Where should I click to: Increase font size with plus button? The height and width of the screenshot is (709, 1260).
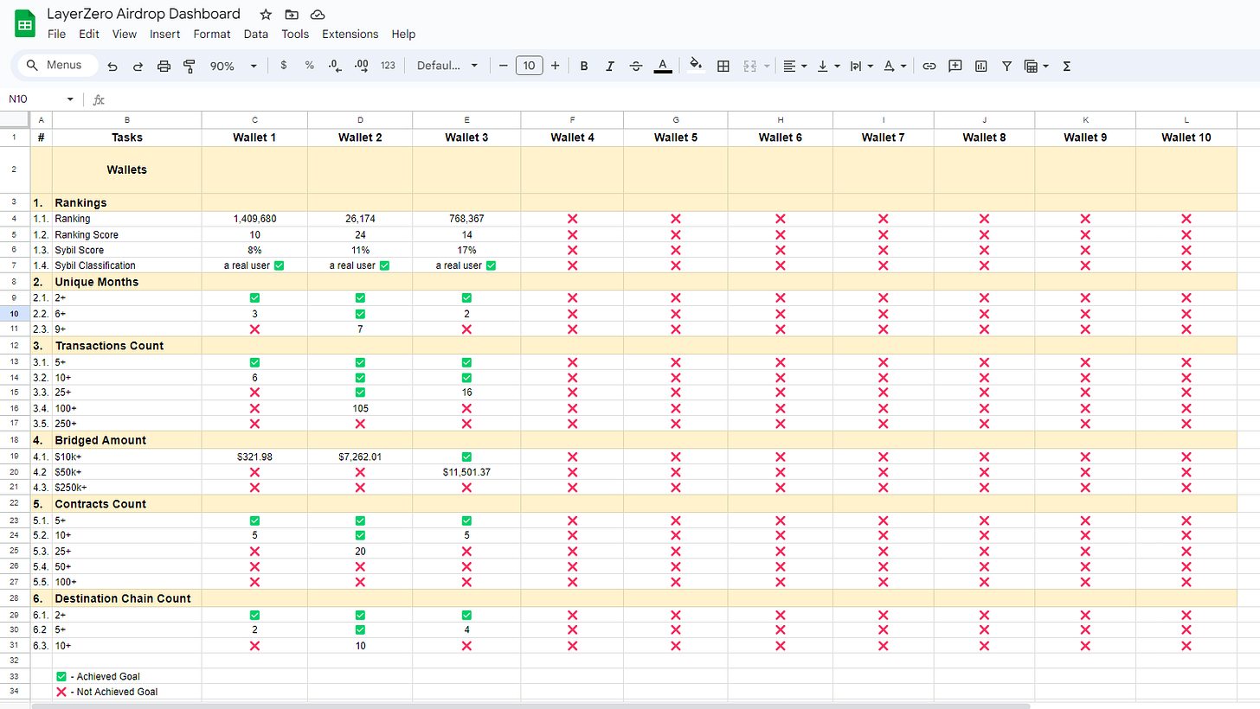click(555, 66)
